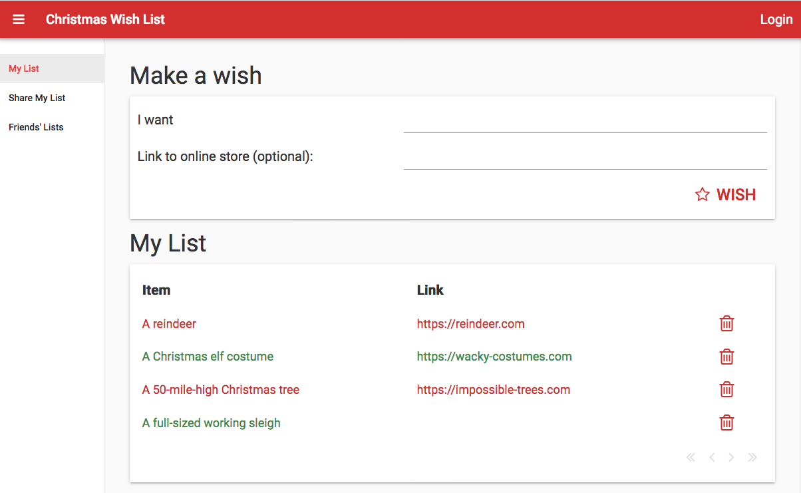This screenshot has height=493, width=801.
Task: Go to next page of list
Action: click(731, 457)
